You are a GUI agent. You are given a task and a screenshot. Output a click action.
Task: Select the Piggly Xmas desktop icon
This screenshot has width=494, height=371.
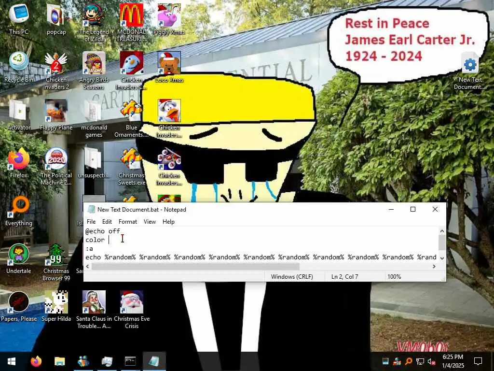(169, 19)
